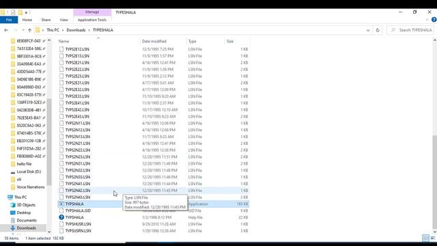Open Desktop in navigation pane
The image size is (437, 246).
tap(24, 213)
